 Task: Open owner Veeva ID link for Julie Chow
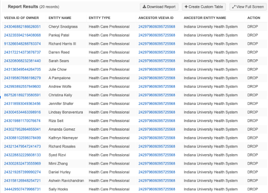pyautogui.click(x=22, y=69)
